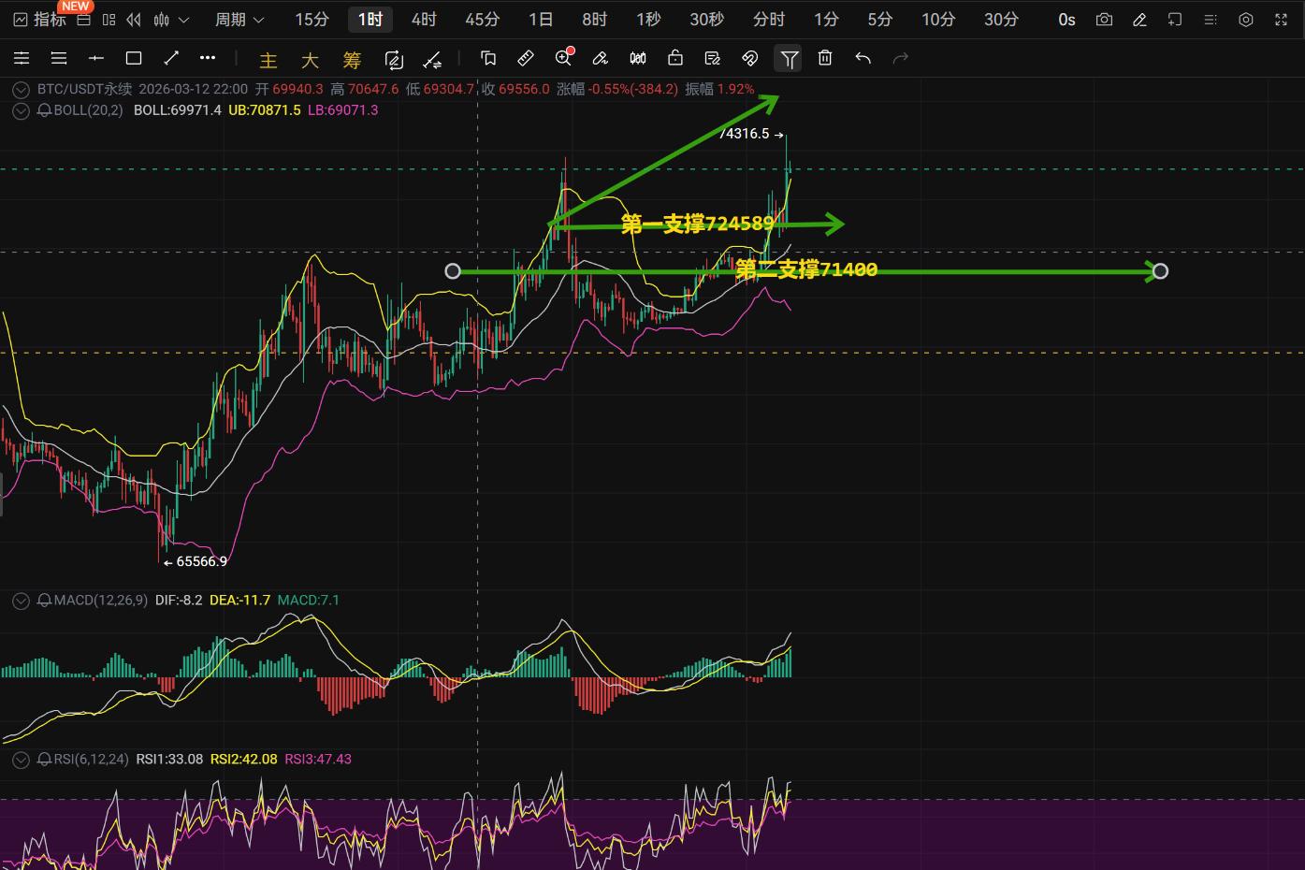Switch to the 4时 timeframe tab

(x=423, y=19)
